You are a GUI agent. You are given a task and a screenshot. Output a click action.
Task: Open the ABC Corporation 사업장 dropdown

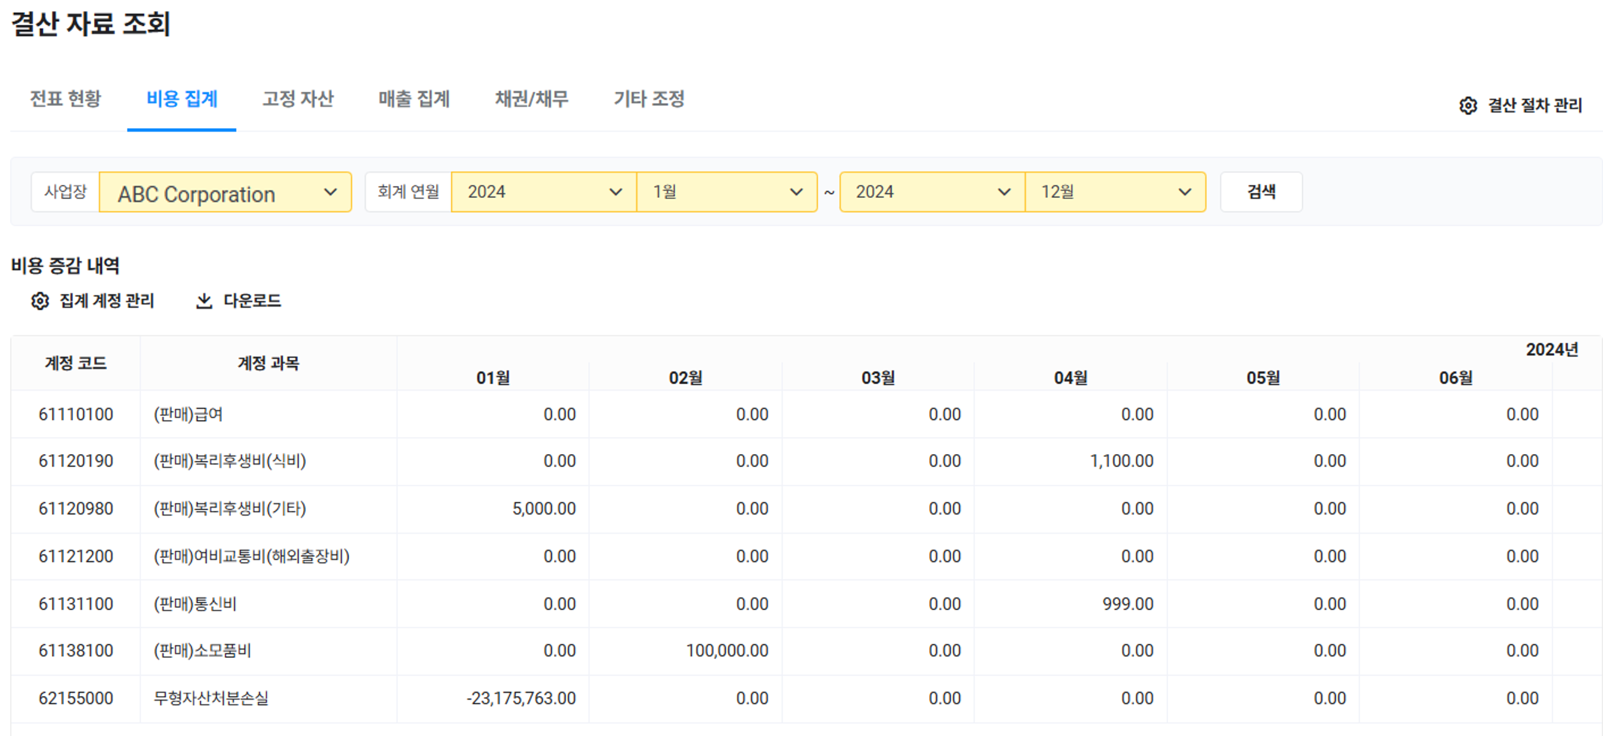pyautogui.click(x=225, y=193)
